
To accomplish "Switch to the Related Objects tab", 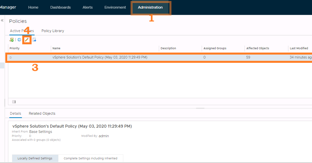I will click(x=42, y=113).
